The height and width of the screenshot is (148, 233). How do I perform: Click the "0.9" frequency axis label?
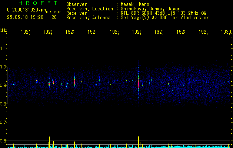coord(3,85)
